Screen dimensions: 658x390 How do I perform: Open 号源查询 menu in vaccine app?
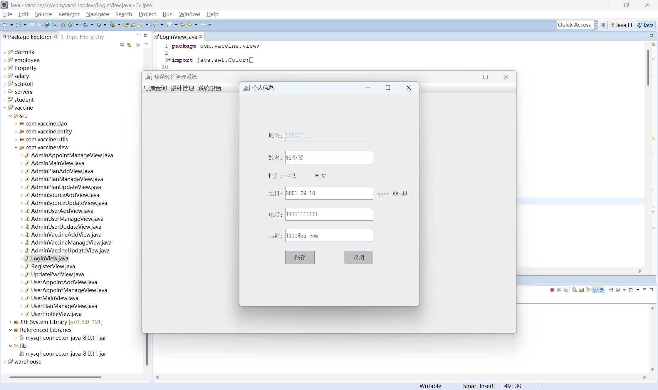155,88
